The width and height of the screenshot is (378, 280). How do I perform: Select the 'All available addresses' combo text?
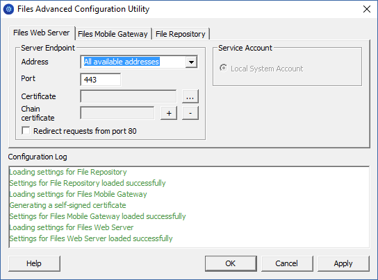pyautogui.click(x=122, y=62)
